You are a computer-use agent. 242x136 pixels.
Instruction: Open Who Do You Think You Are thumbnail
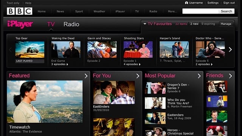[155, 103]
